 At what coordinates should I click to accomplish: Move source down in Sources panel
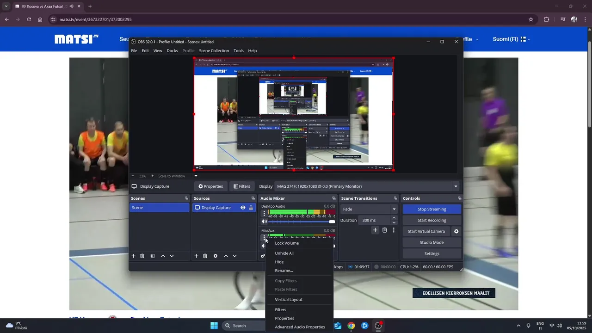pyautogui.click(x=234, y=256)
